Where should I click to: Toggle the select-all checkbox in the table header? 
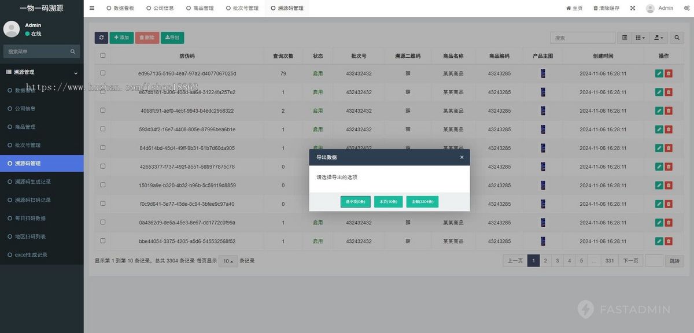click(102, 54)
